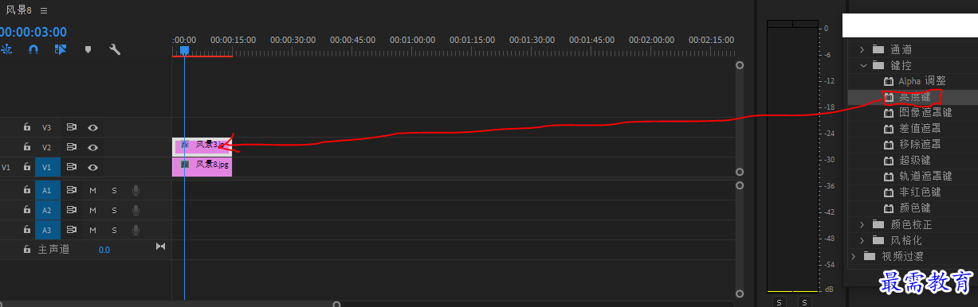Hide track V3 output eye
Image resolution: width=978 pixels, height=307 pixels.
click(92, 127)
